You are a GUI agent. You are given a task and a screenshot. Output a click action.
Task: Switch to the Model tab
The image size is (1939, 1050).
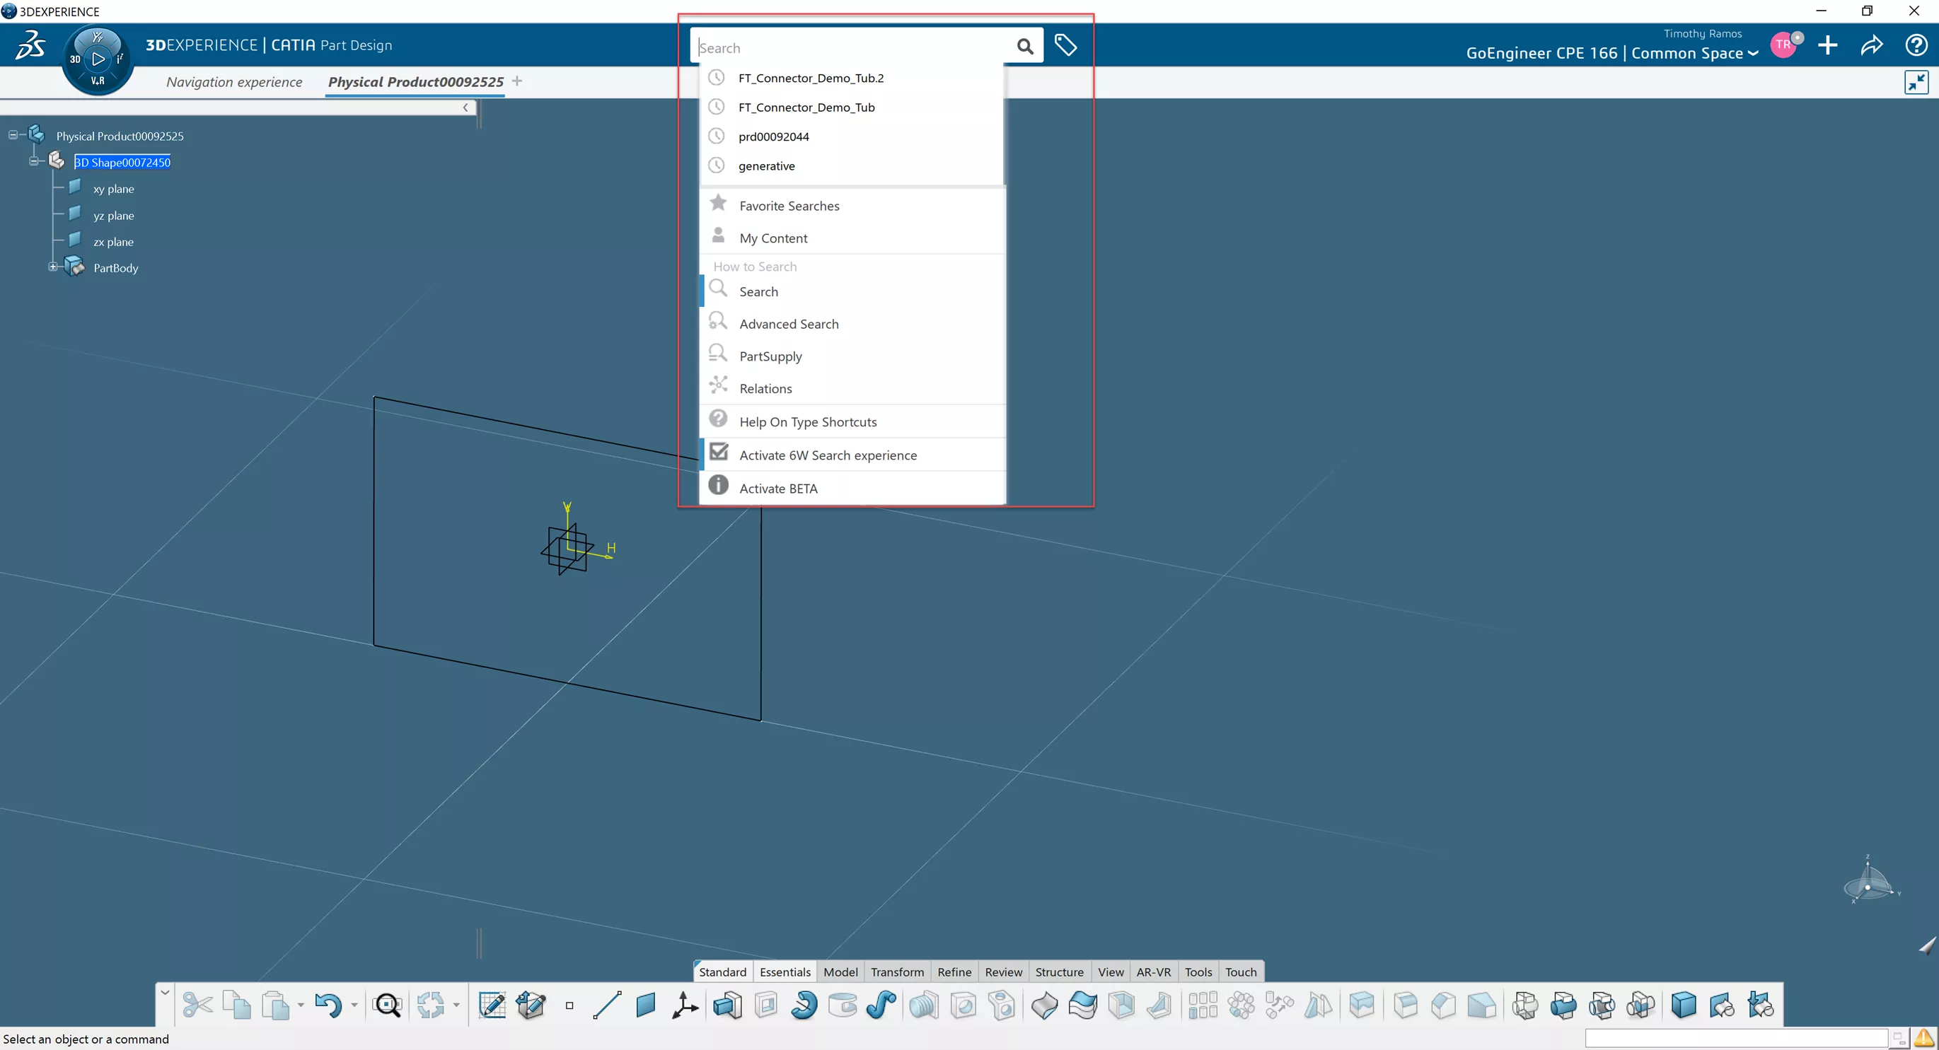(x=838, y=971)
